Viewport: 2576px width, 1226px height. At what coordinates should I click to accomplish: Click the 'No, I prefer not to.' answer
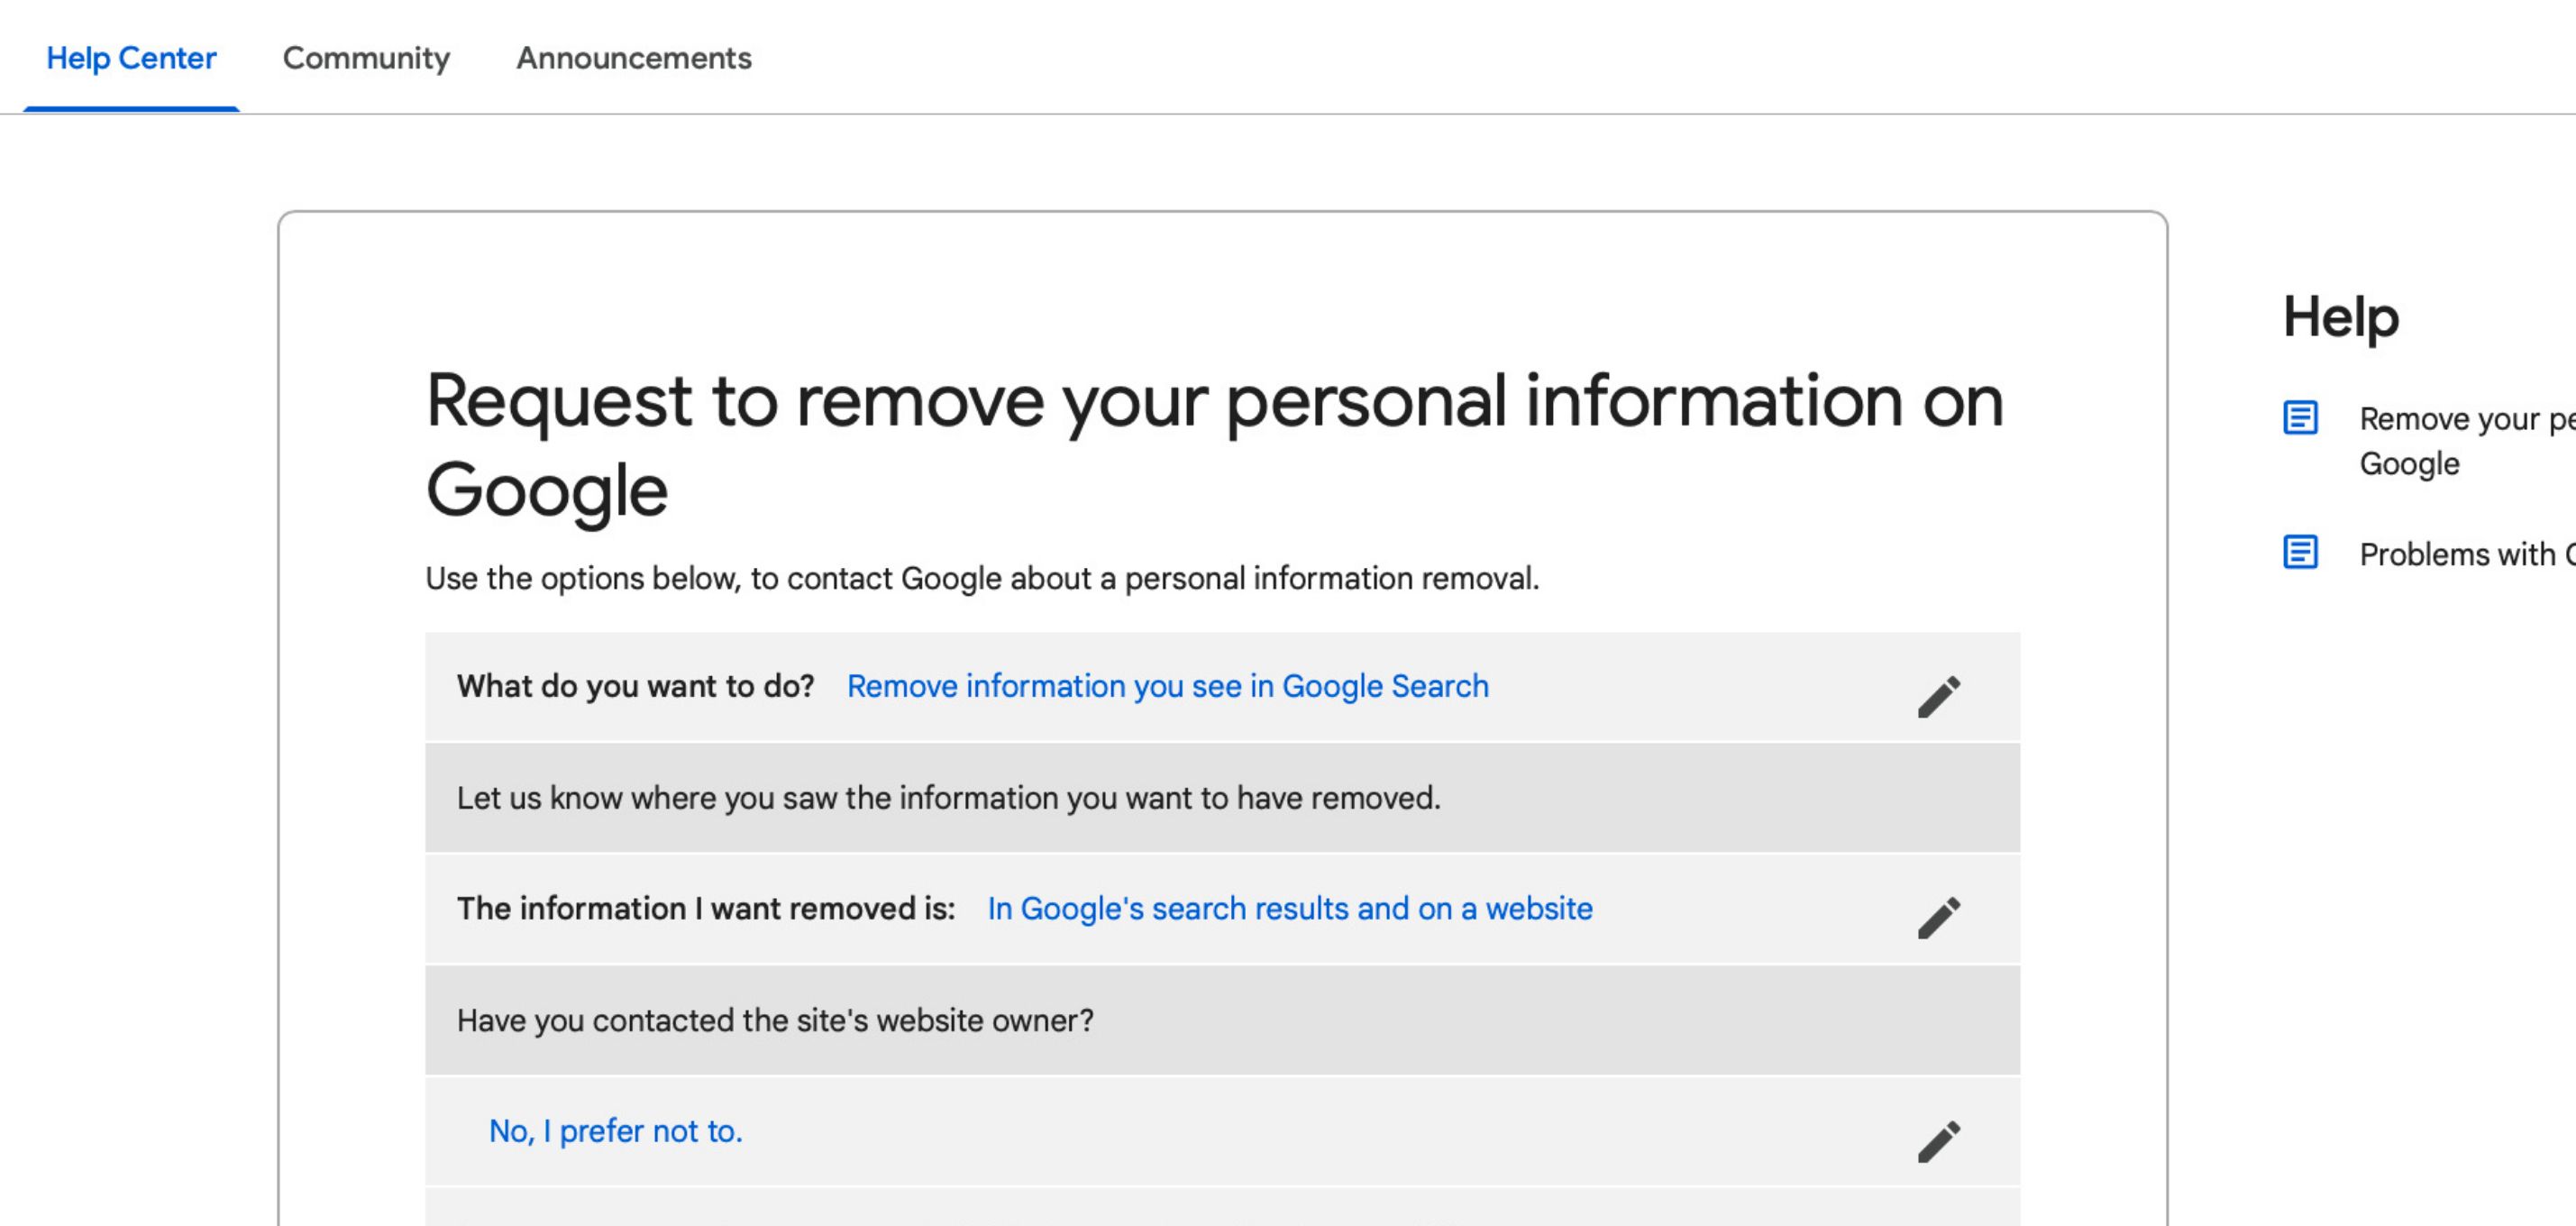615,1131
